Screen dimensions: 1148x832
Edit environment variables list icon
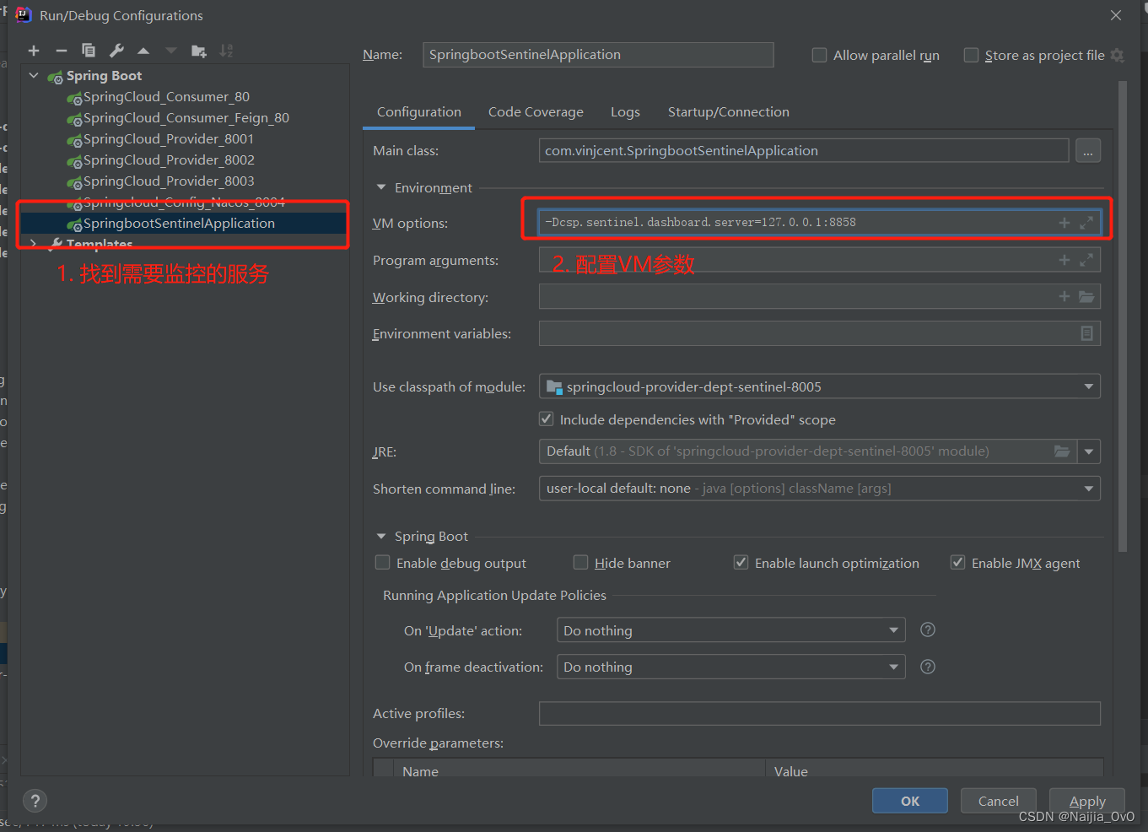(x=1086, y=333)
